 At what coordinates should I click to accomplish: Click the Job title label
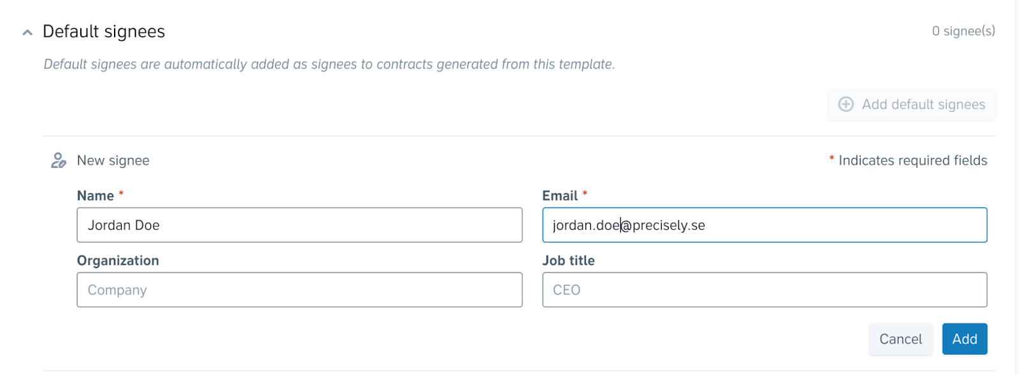(x=568, y=260)
